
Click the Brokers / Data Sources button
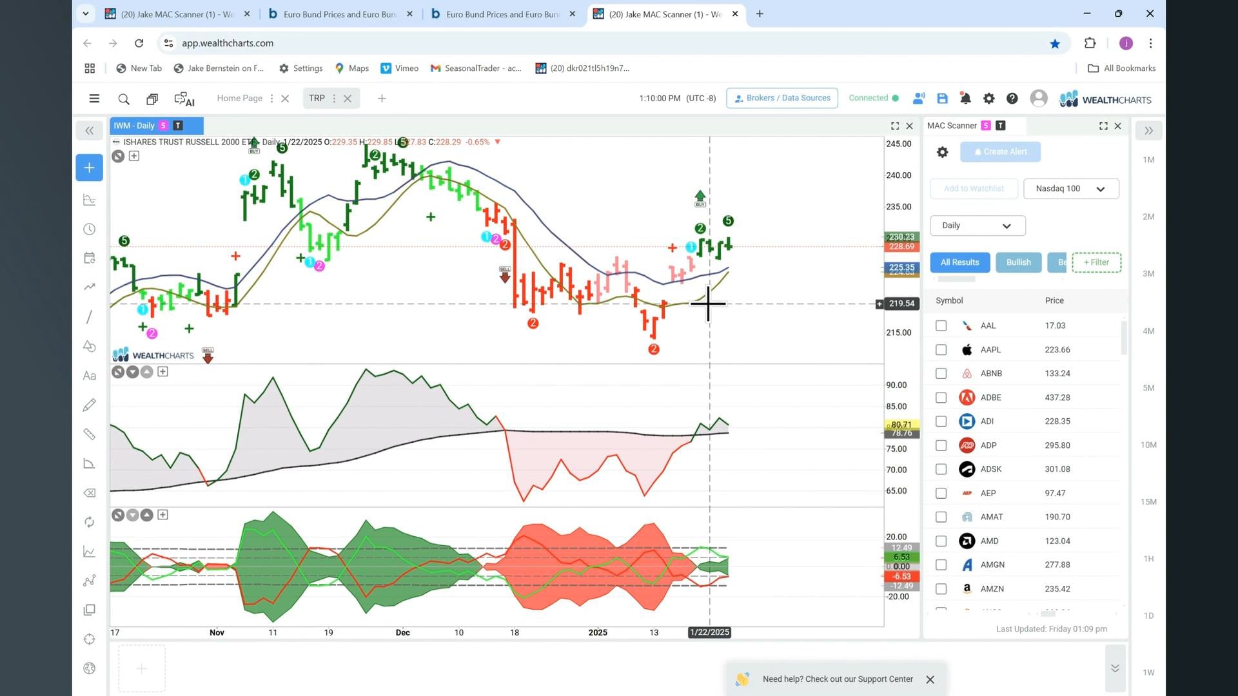(782, 98)
